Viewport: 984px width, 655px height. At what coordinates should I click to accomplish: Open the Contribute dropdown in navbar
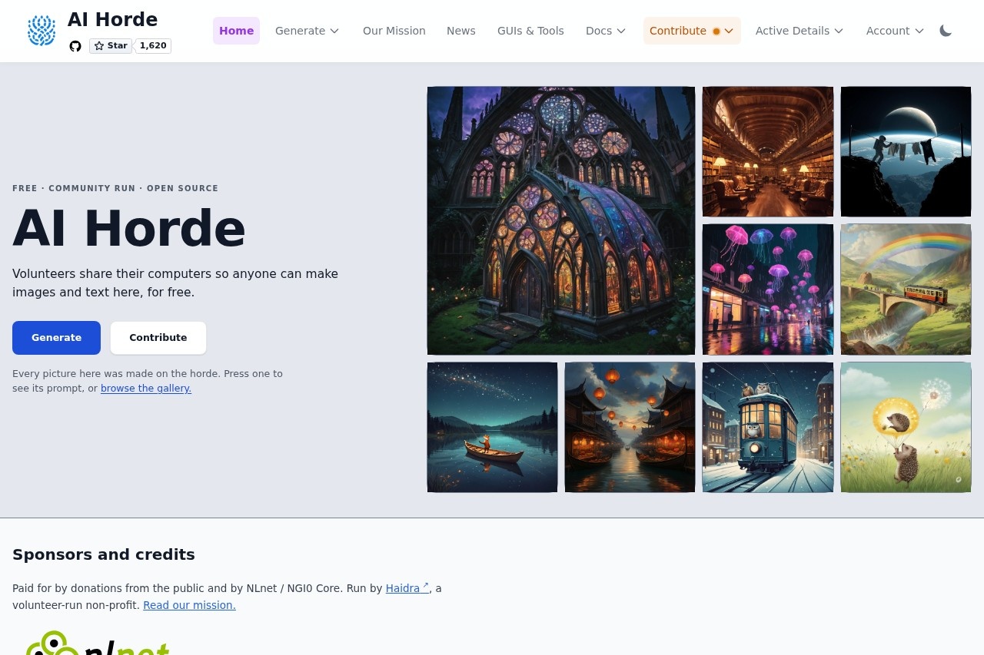coord(692,31)
